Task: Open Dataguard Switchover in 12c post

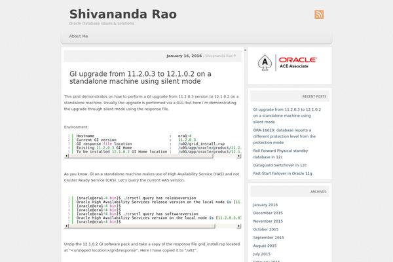Action: [x=280, y=165]
